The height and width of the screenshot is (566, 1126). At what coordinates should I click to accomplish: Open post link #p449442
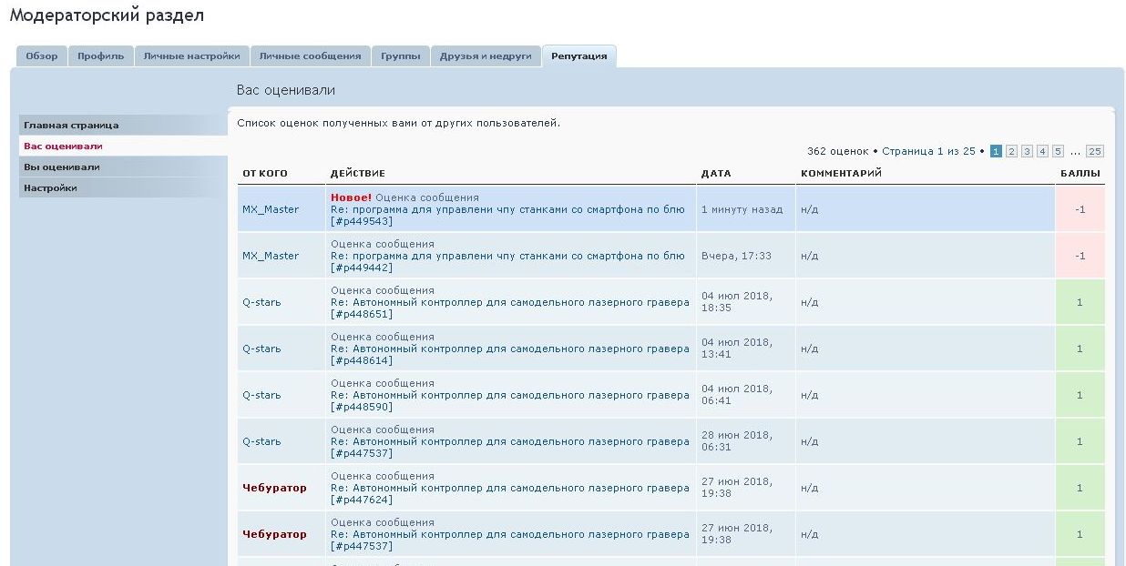point(362,268)
